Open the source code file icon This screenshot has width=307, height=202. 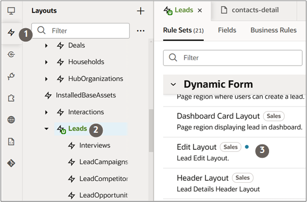pos(11,141)
